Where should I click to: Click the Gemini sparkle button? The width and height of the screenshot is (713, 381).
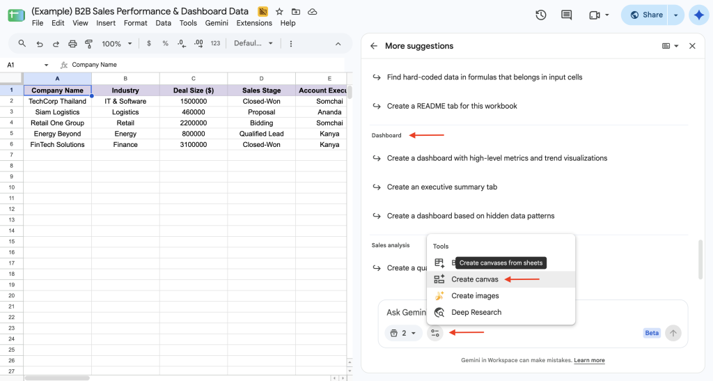click(x=699, y=15)
